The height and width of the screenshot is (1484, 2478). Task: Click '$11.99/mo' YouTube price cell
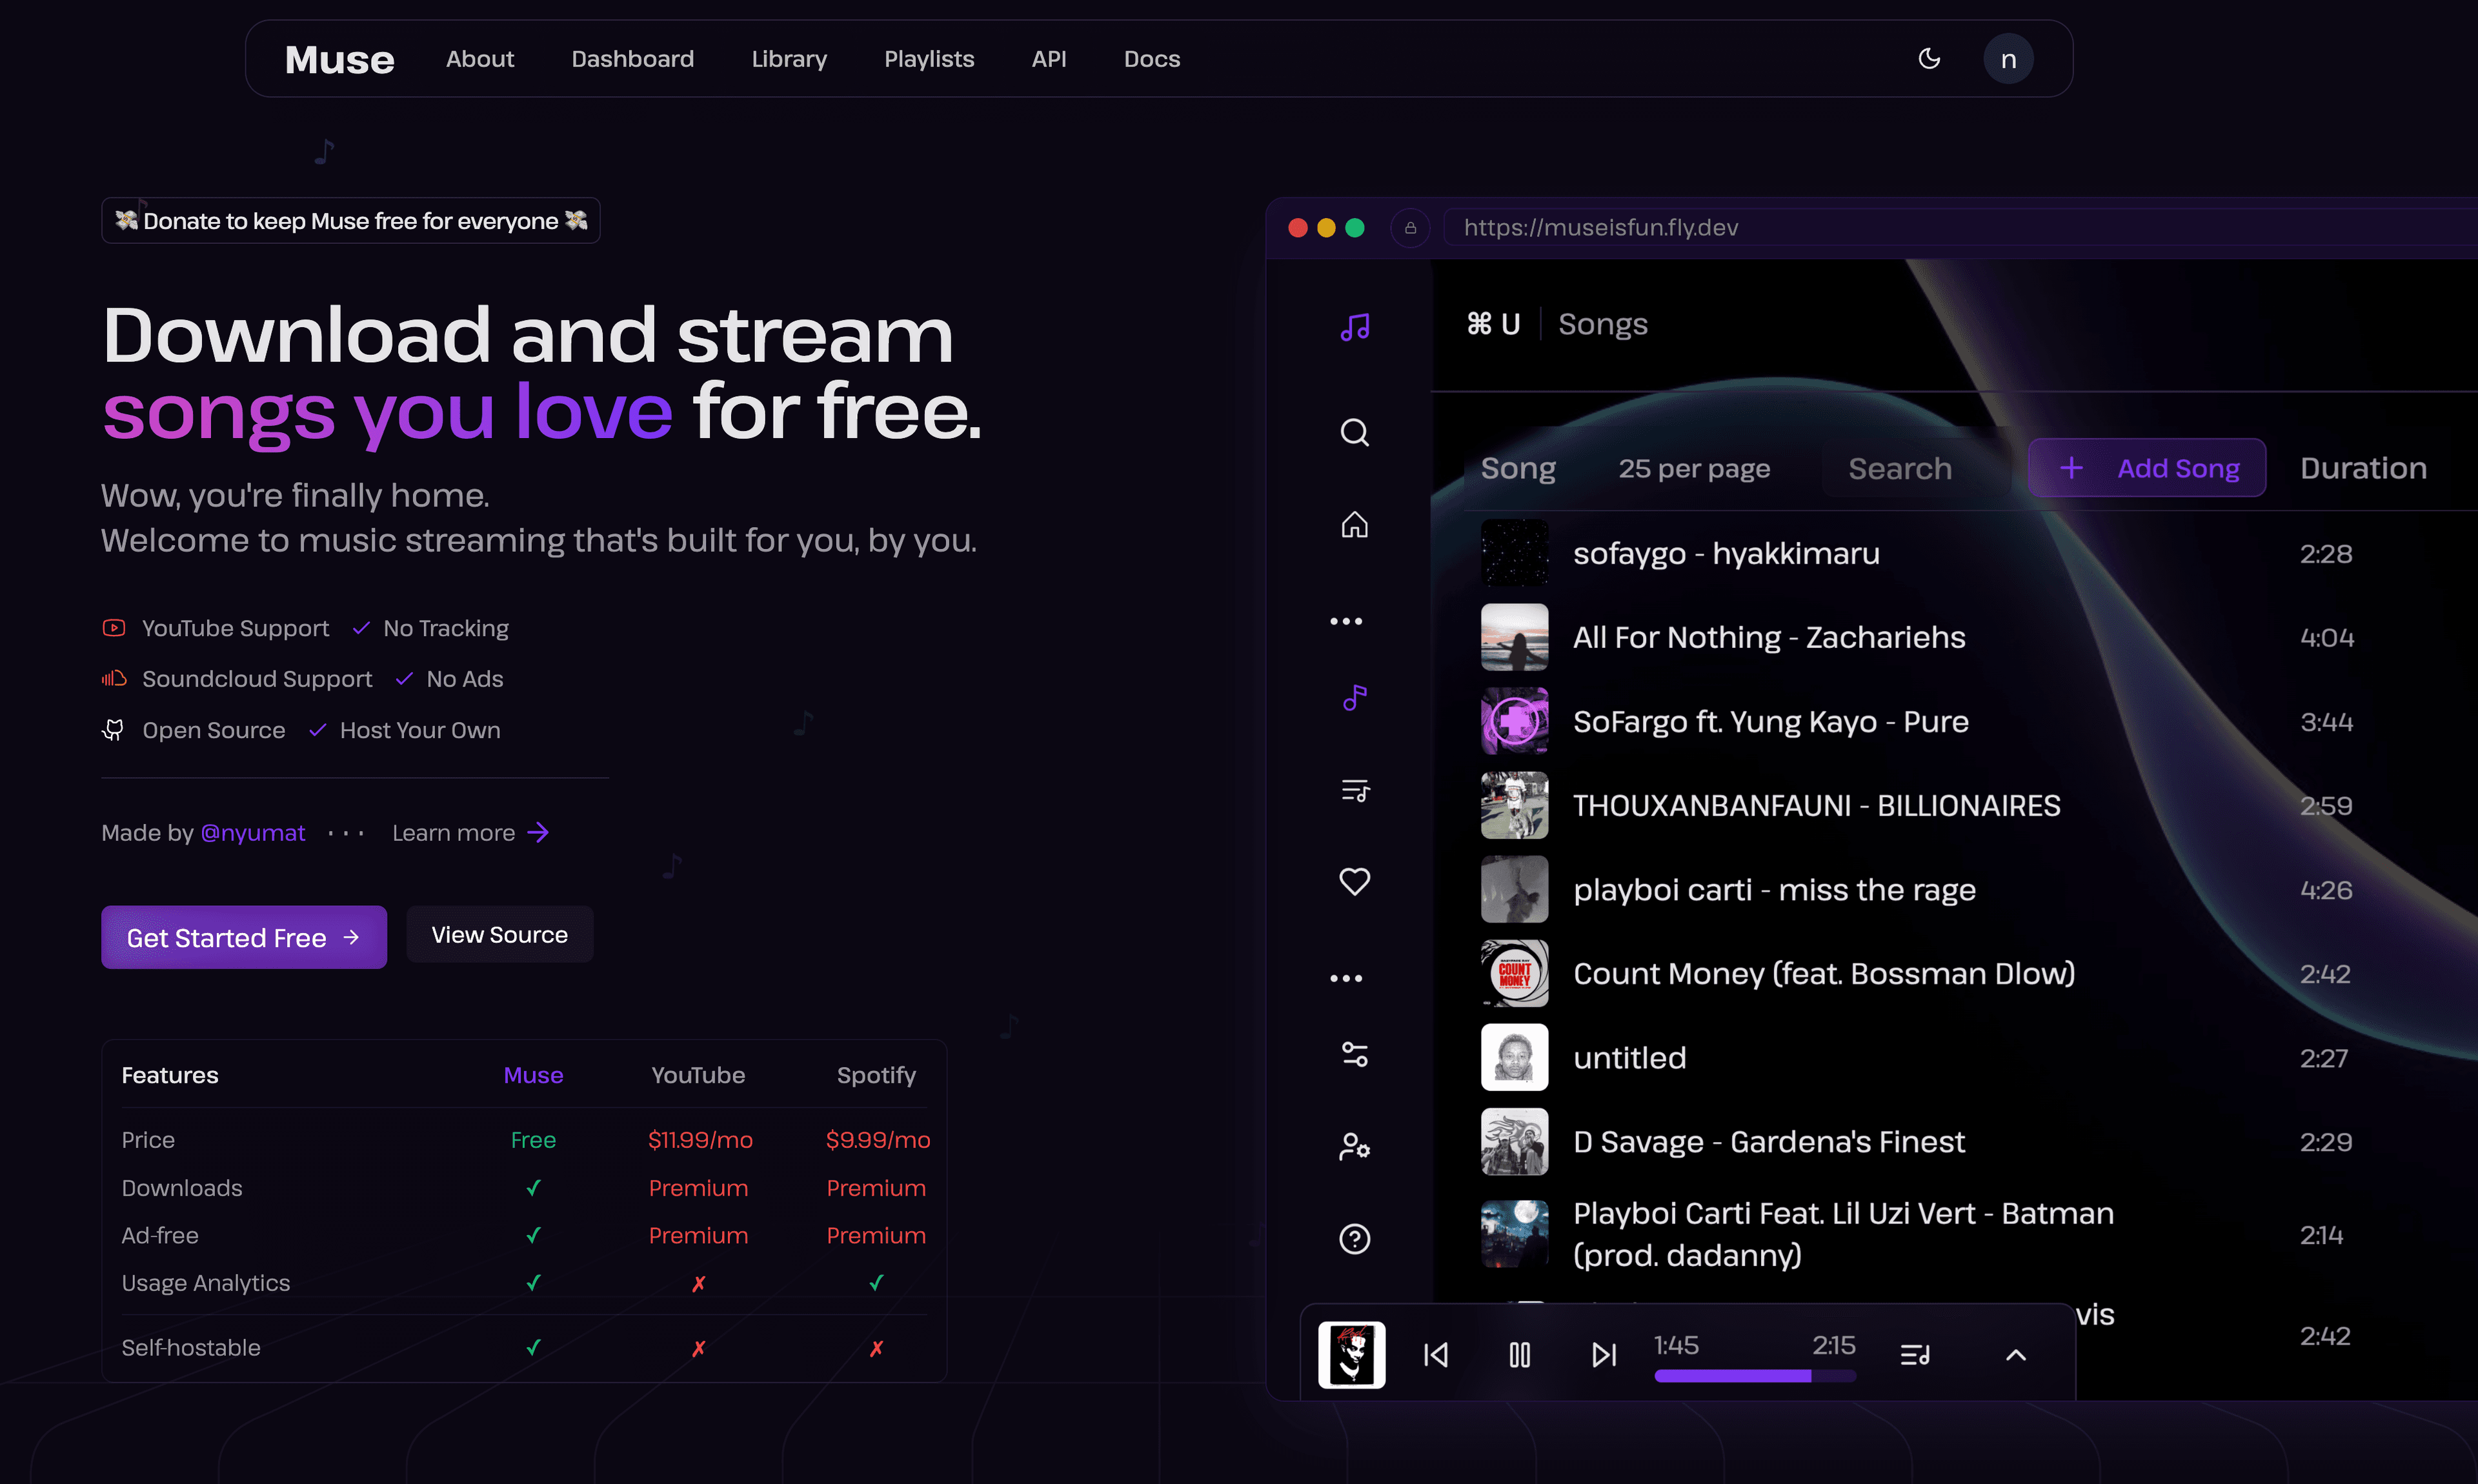tap(700, 1140)
